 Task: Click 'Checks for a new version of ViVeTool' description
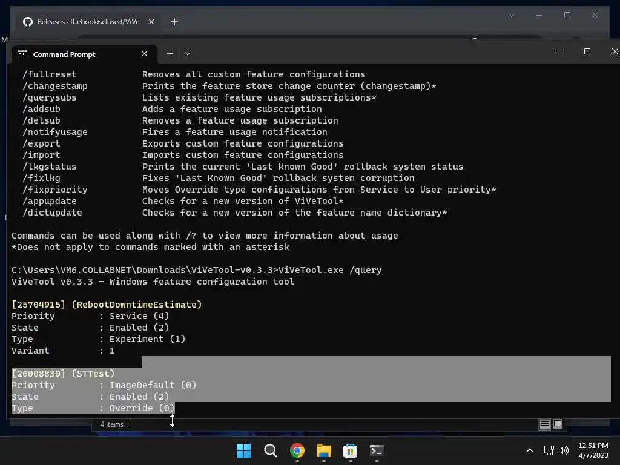pyautogui.click(x=243, y=201)
